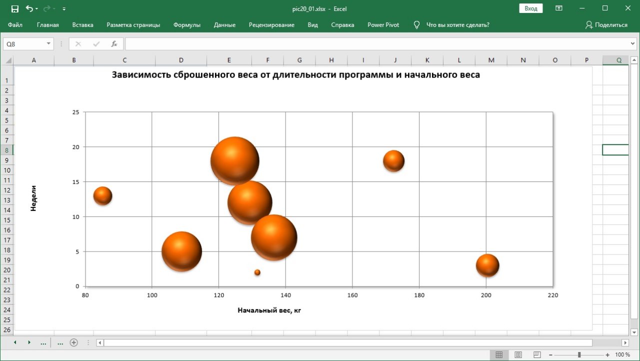Select row 8 header
Image resolution: width=640 pixels, height=361 pixels.
pos(7,150)
